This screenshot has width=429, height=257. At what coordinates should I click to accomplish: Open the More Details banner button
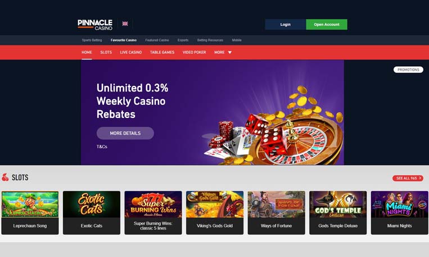[125, 134]
